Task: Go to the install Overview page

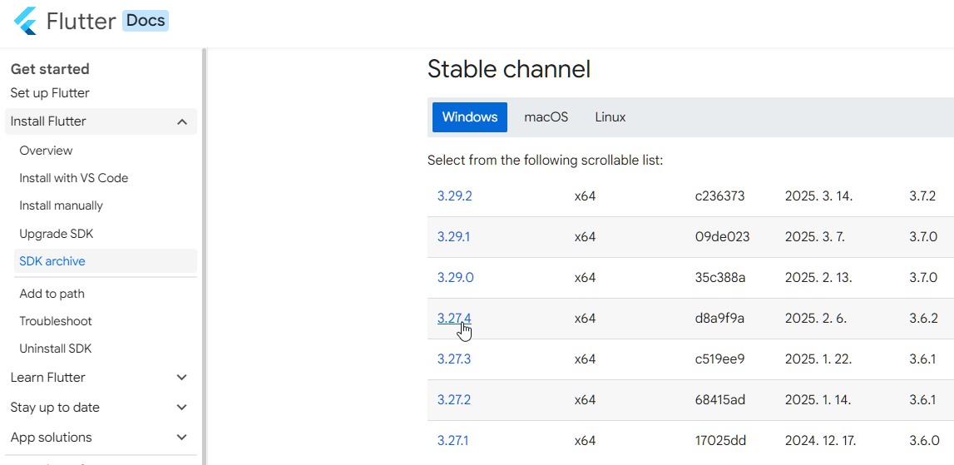Action: point(46,151)
